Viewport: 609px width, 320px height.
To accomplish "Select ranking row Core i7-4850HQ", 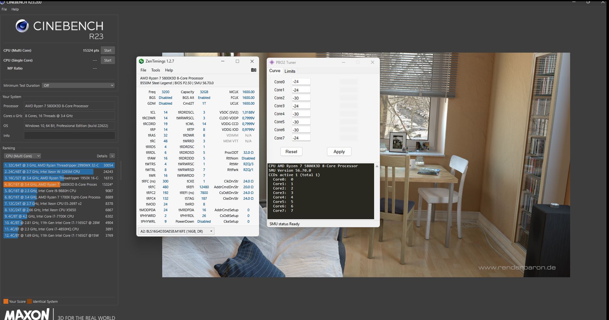I will tap(59, 229).
